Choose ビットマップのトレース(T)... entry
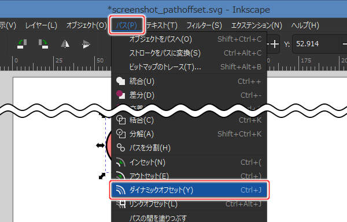This screenshot has height=222, width=347. tap(189, 67)
